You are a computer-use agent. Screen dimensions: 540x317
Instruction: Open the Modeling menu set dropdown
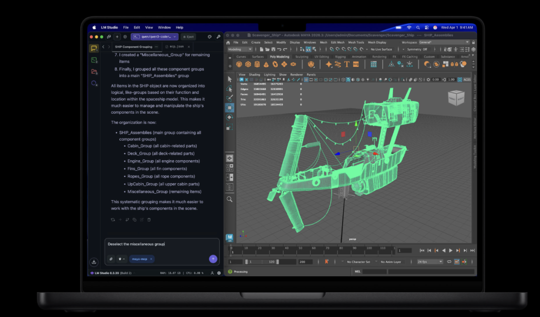(x=240, y=49)
